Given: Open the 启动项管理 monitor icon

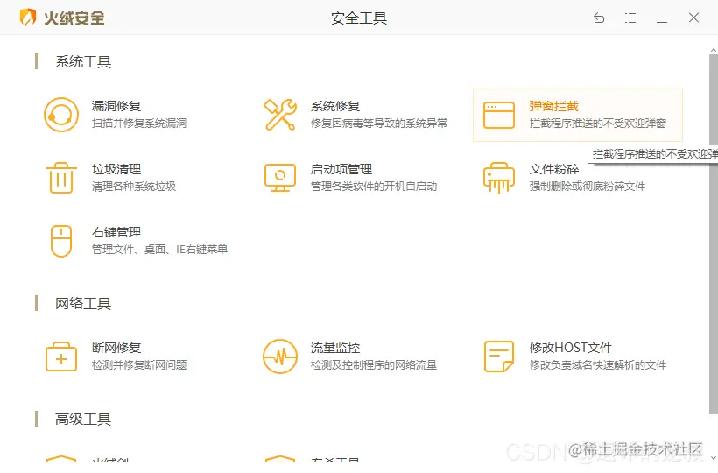Looking at the screenshot, I should click(280, 178).
